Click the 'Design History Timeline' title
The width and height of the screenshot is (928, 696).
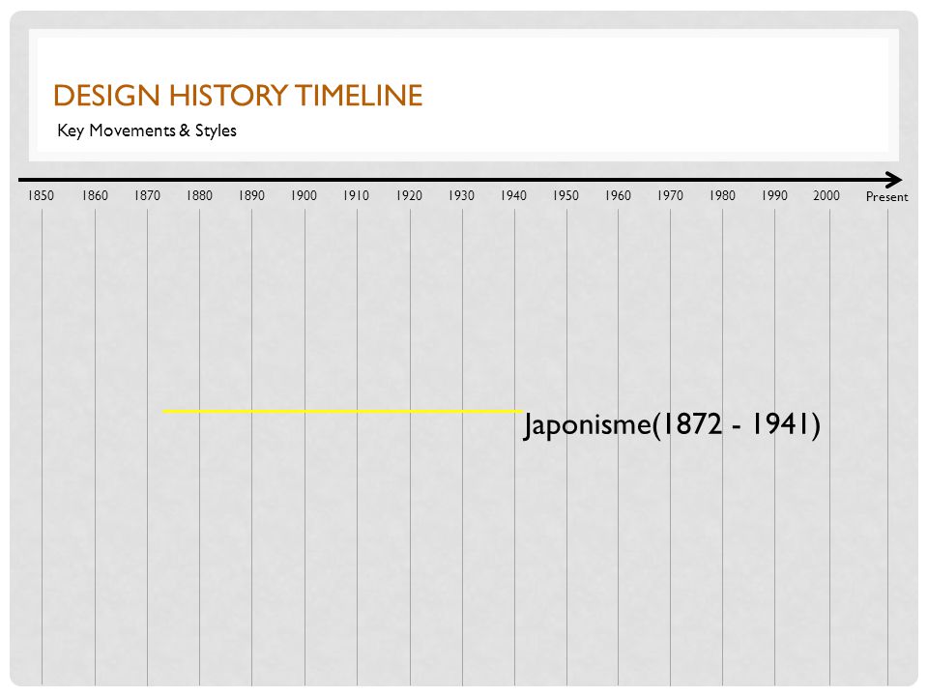coord(238,96)
